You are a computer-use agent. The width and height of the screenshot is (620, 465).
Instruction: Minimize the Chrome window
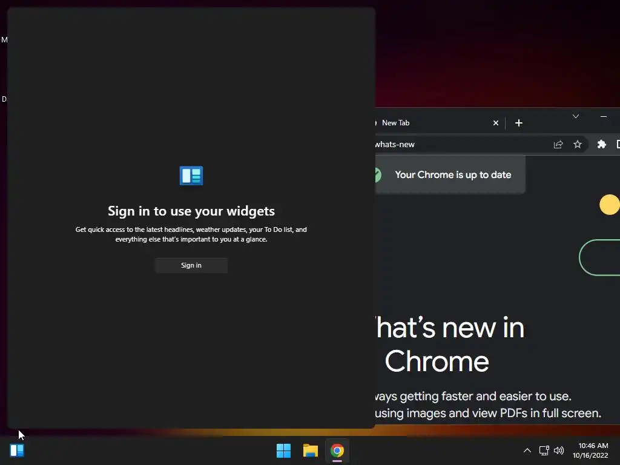[604, 116]
